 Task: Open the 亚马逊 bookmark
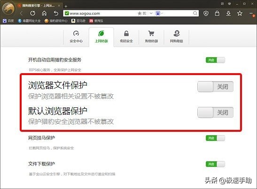78,21
